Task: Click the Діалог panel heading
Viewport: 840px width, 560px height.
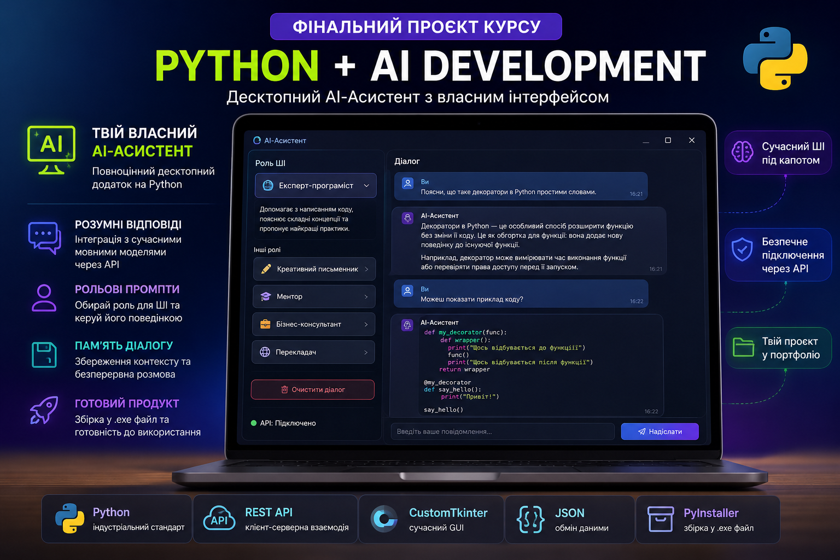Action: 407,161
